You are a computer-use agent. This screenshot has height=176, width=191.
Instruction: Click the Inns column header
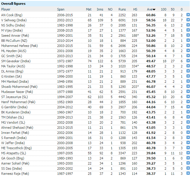point(100,10)
